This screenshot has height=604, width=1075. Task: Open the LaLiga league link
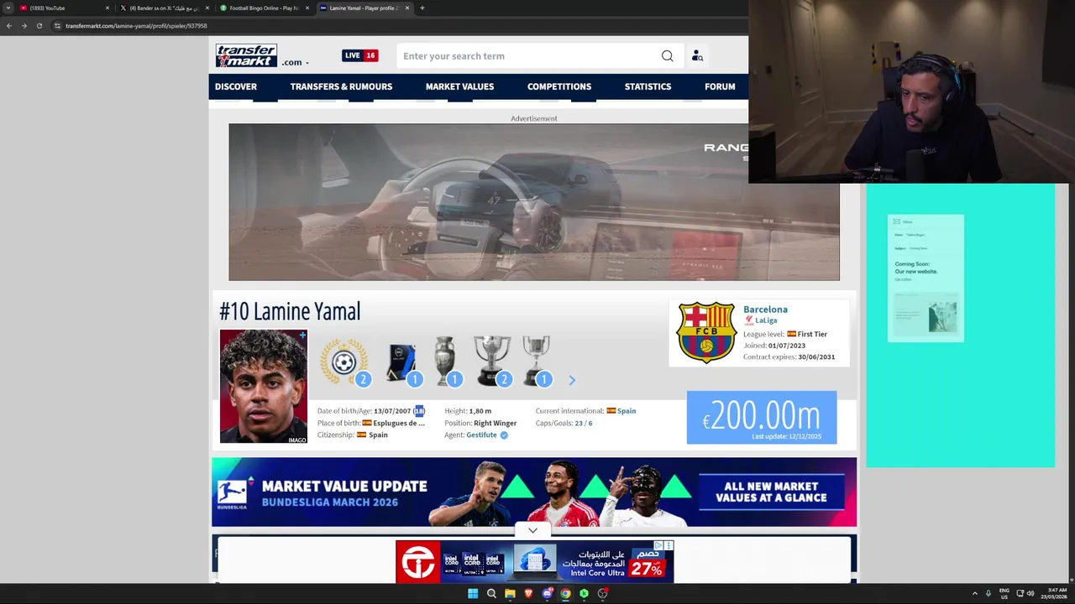tap(766, 320)
